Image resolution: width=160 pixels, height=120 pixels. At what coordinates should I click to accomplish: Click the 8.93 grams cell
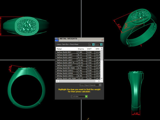pyautogui.click(x=82, y=76)
